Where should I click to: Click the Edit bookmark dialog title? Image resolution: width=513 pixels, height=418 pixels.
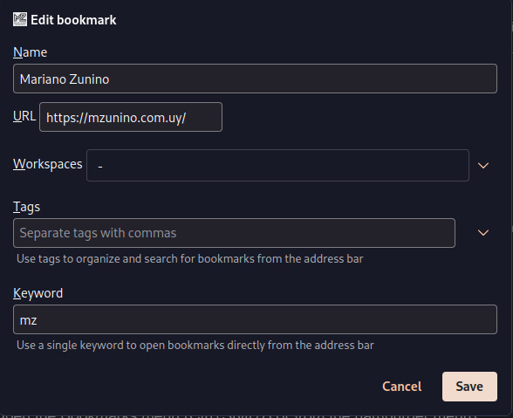click(x=73, y=20)
